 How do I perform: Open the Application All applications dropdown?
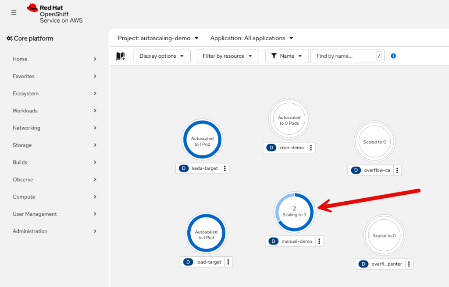click(x=252, y=38)
